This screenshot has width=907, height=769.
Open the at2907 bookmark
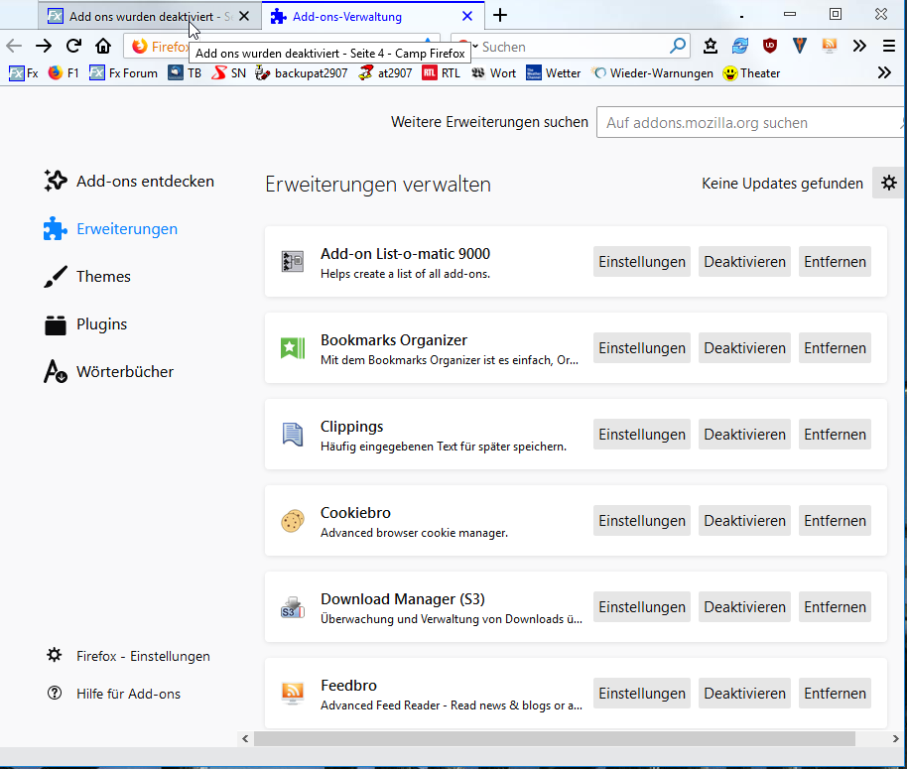[x=385, y=73]
